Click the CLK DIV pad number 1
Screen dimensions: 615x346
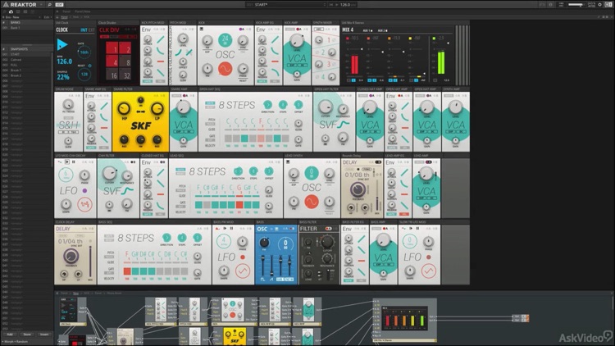[112, 49]
